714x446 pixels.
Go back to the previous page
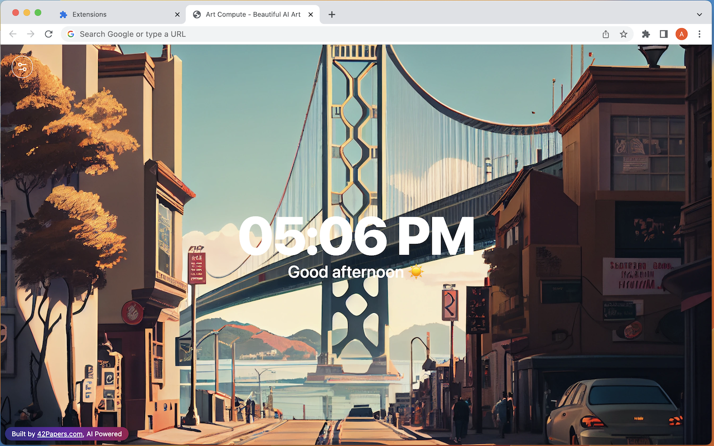click(13, 34)
